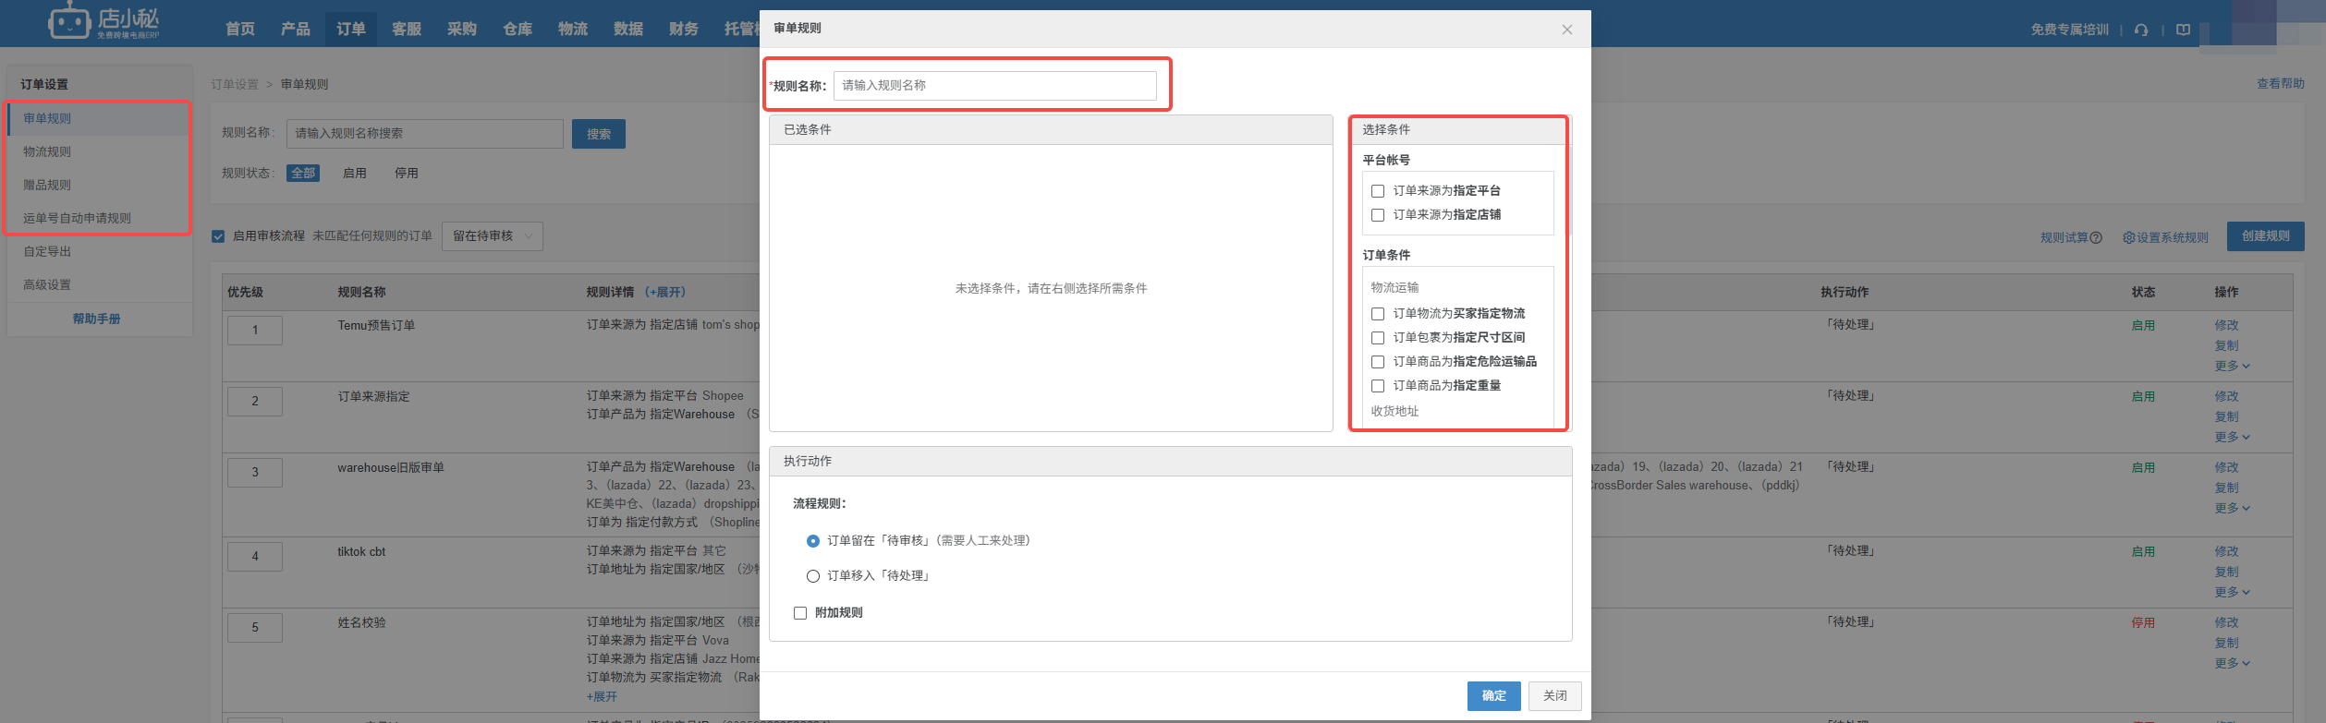Open the 仓库 top navigation menu
2326x723 pixels.
click(x=518, y=30)
